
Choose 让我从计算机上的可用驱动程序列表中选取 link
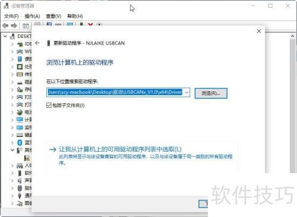pos(120,149)
